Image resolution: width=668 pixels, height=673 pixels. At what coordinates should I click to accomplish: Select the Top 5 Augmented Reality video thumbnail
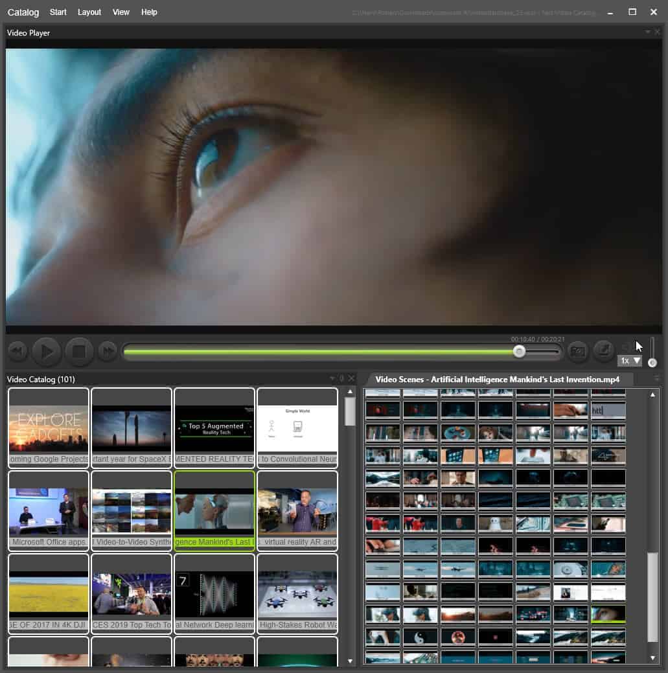214,428
